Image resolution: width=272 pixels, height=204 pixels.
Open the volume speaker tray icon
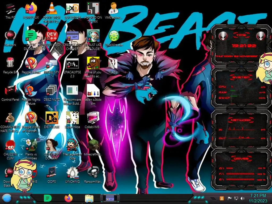point(243,198)
